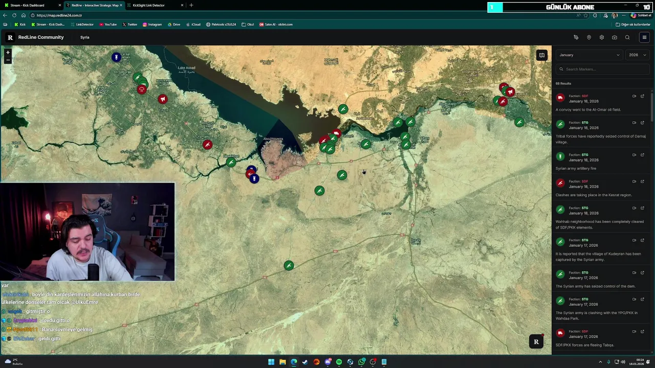Click red truck faction icon of convoy entry

pos(560,98)
